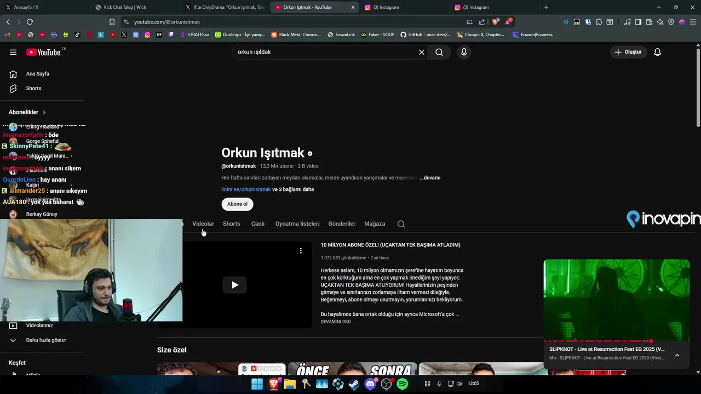Open File Explorer from the taskbar
This screenshot has width=701, height=394.
tap(290, 384)
